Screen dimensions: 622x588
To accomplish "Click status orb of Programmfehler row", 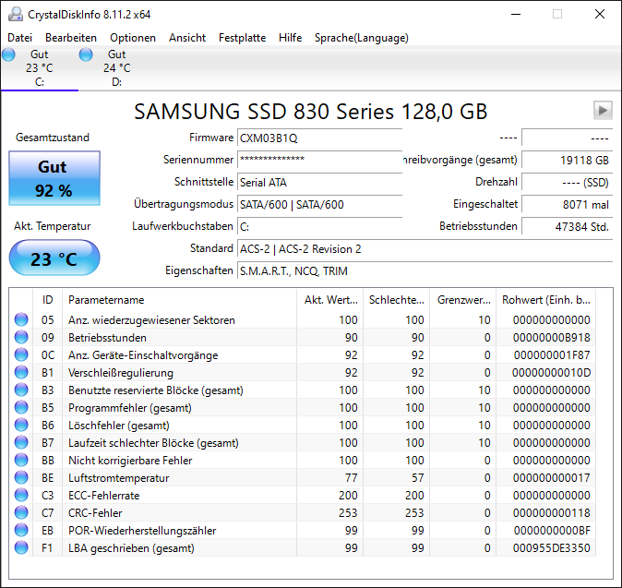I will pos(21,407).
